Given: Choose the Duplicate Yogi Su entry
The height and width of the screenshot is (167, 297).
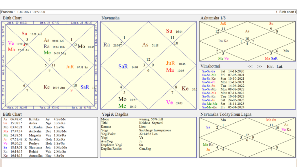Looking at the screenshot, I should tap(122, 145).
